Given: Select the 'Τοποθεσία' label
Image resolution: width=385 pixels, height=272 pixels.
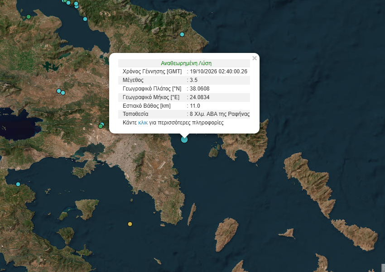Looking at the screenshot, I should tap(135, 114).
